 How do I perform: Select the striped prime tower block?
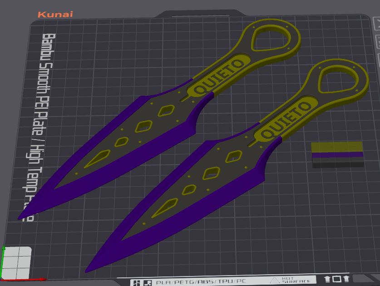pos(338,155)
